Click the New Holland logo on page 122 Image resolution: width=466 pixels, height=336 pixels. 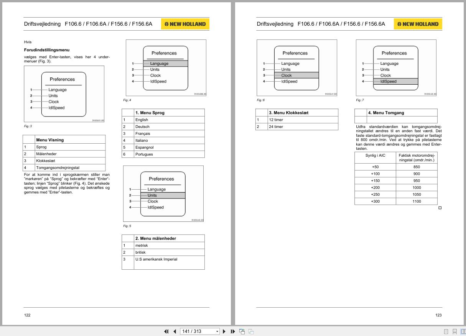pyautogui.click(x=185, y=24)
